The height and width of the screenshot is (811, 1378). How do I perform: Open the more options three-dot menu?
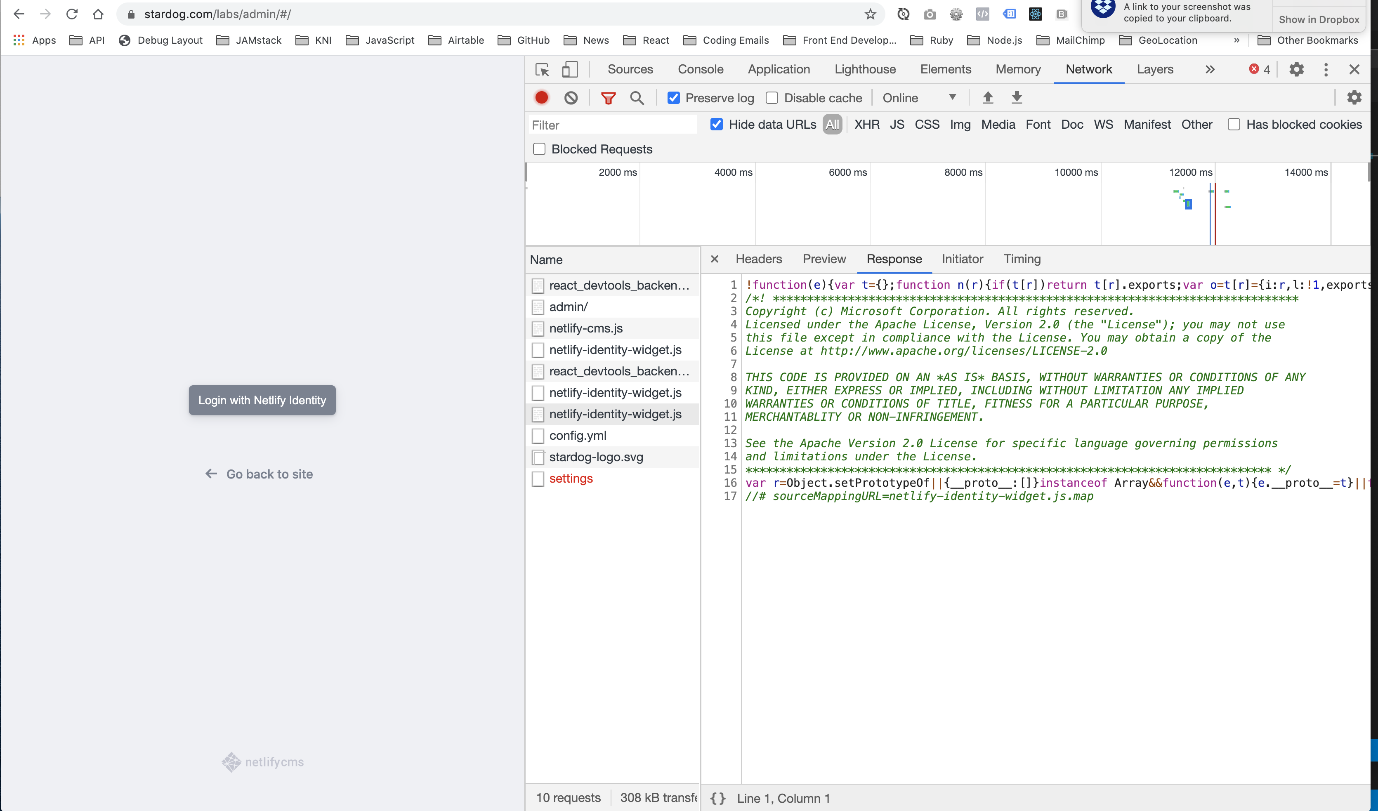point(1326,69)
